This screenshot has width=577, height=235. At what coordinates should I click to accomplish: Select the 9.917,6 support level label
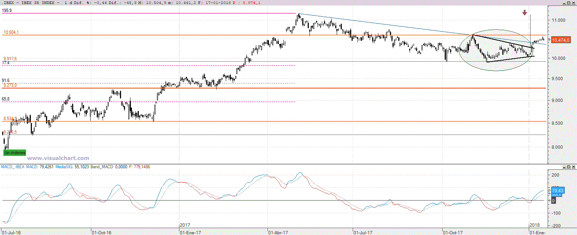[x=10, y=58]
